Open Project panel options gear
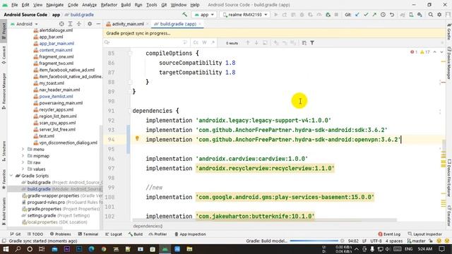452x254 pixels. (90, 24)
